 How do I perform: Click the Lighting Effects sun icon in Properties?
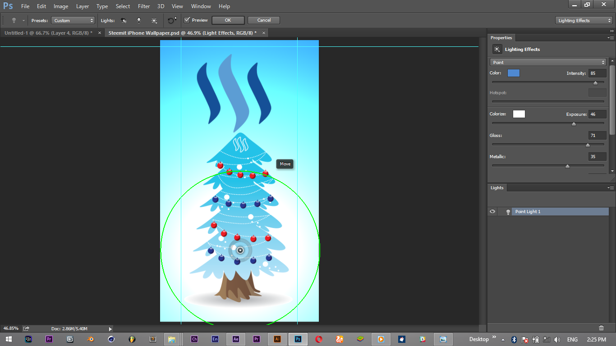point(496,49)
